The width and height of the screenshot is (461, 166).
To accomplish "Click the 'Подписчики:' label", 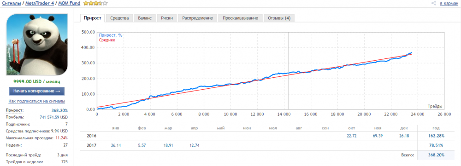I will coord(18,124).
